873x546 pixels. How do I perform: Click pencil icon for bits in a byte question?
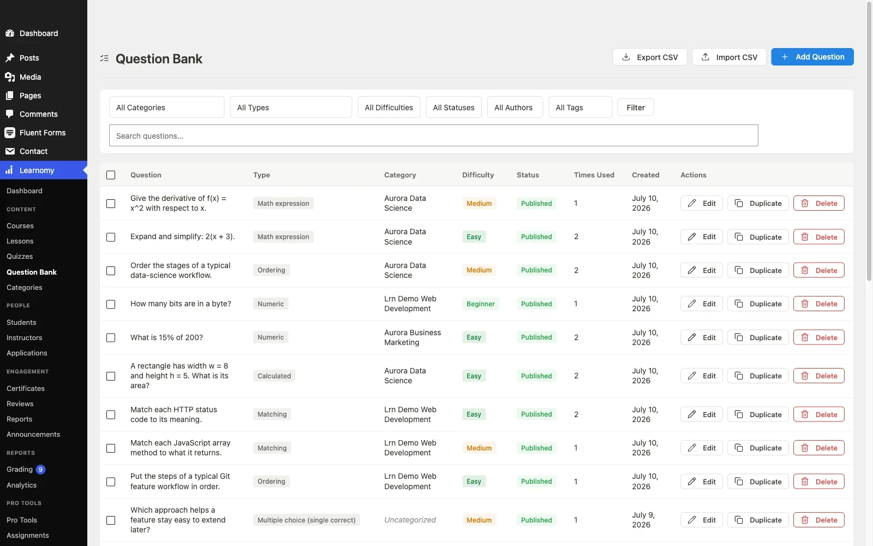point(692,304)
